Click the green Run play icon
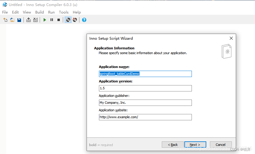This screenshot has height=154, width=255. (x=45, y=20)
